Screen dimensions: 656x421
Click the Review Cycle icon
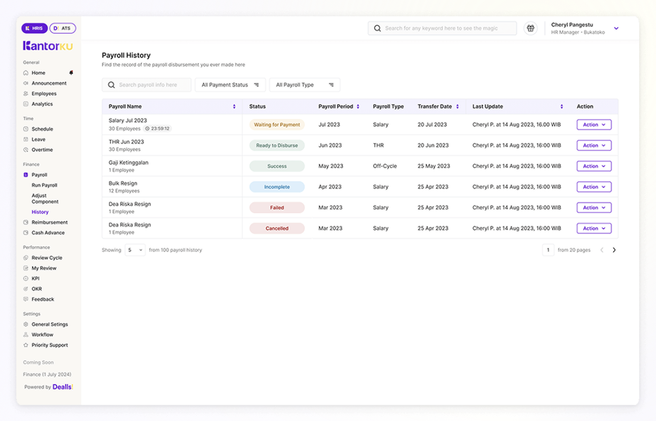tap(26, 258)
